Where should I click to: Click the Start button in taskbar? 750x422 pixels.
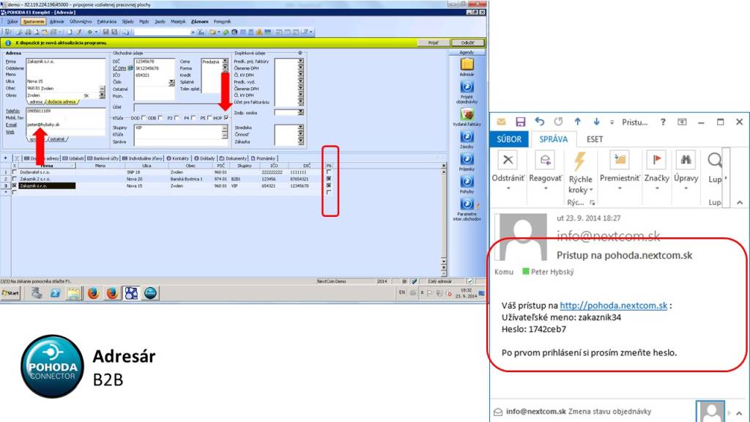point(10,293)
